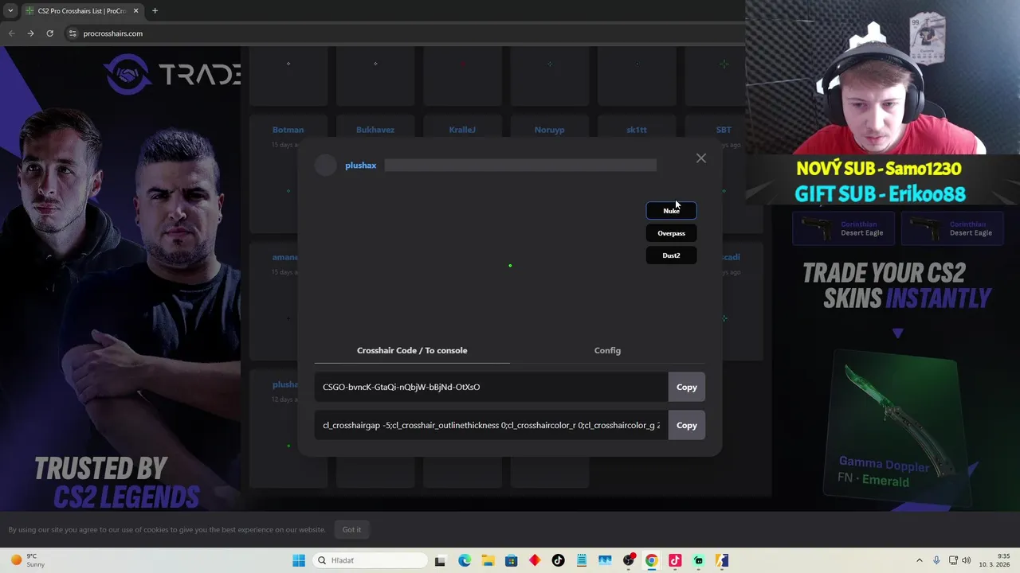Click the CSGO-bvncK crosshair code field
Image resolution: width=1020 pixels, height=573 pixels.
(x=491, y=387)
